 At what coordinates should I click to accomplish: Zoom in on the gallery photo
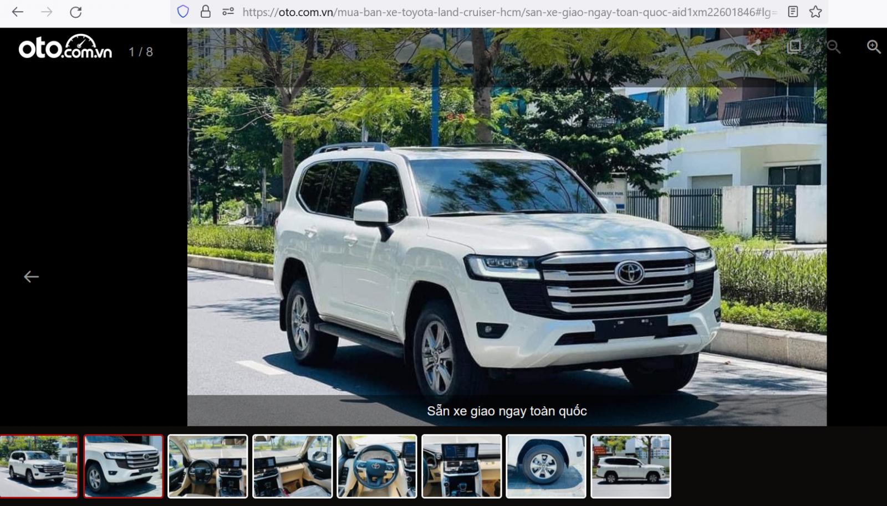tap(874, 47)
